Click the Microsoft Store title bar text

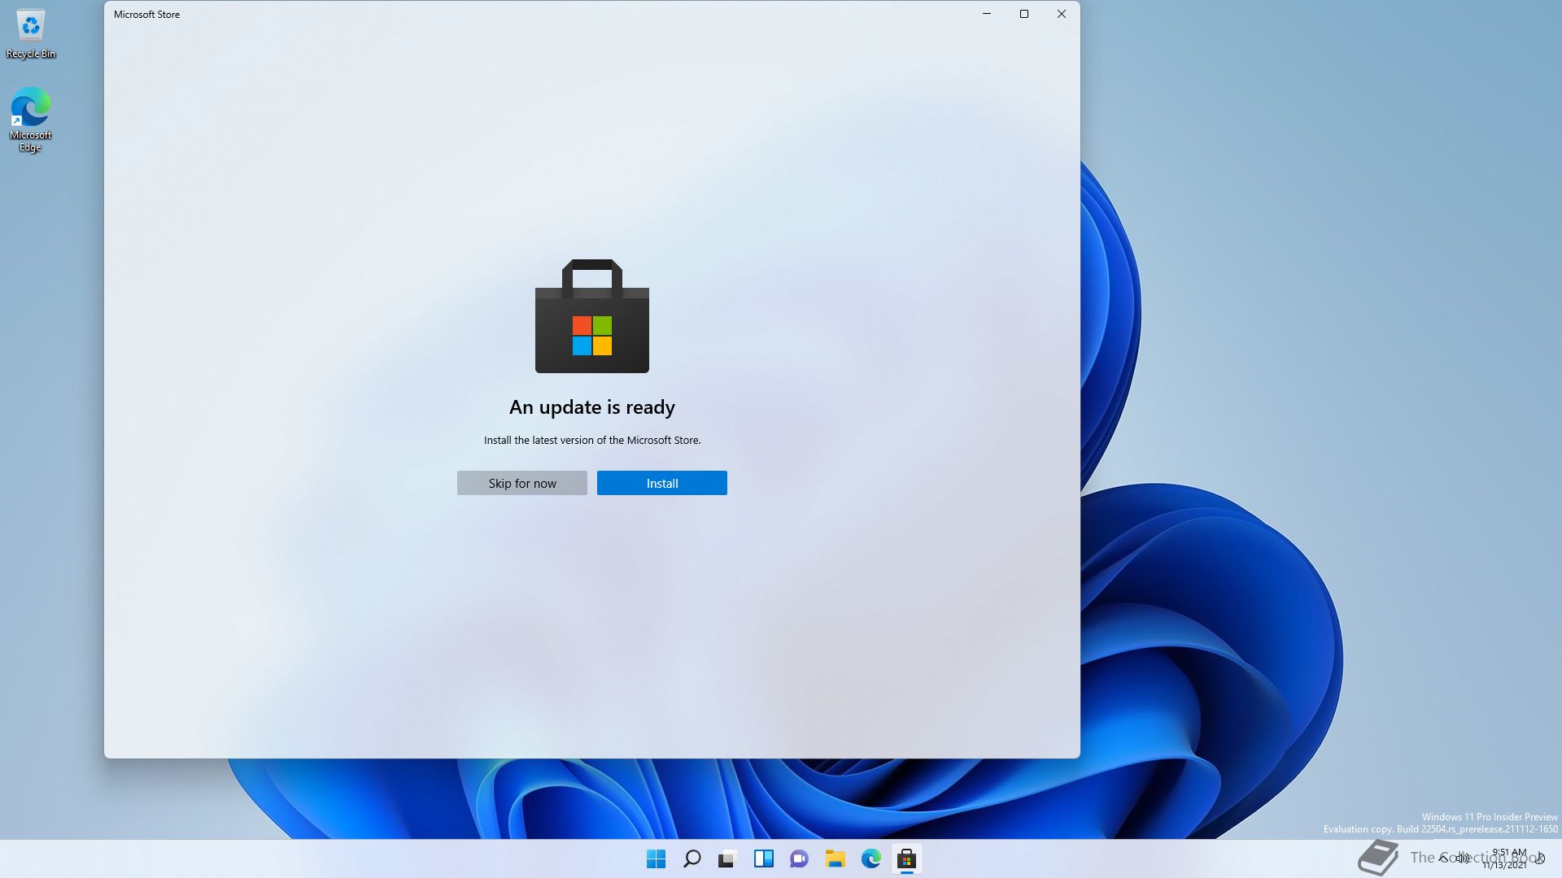pyautogui.click(x=146, y=15)
